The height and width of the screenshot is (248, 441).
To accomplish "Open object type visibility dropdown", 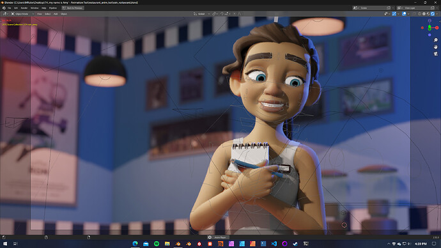I will click(387, 14).
